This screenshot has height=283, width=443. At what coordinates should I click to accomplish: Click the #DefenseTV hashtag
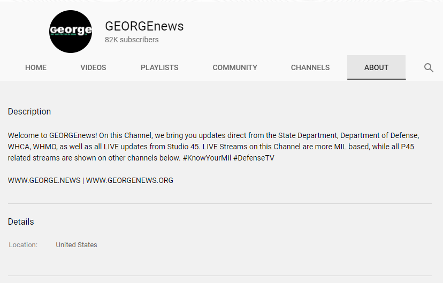(254, 158)
